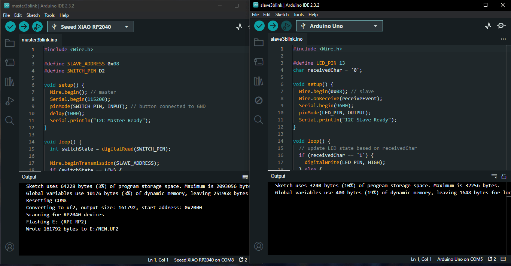Upload the sketch in the master3blink window
This screenshot has width=511, height=266.
click(24, 27)
